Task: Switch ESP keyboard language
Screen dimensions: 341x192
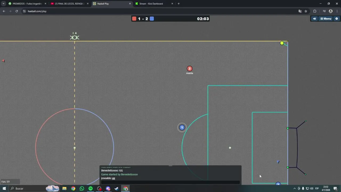Action: [317, 189]
